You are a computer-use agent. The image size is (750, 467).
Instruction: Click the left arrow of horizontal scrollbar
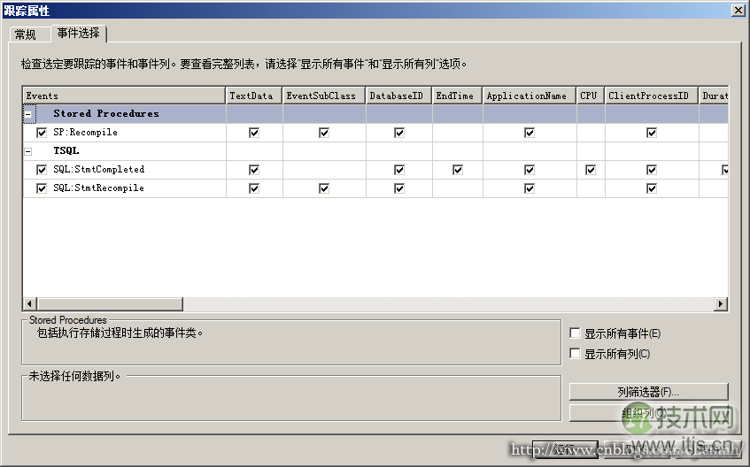click(x=30, y=303)
